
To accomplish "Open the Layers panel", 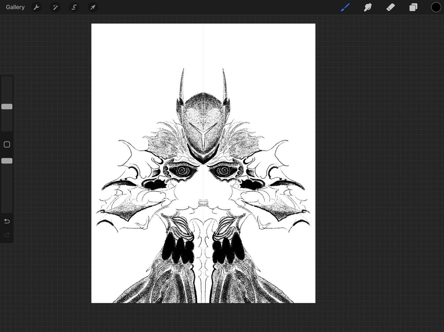I will (x=413, y=7).
